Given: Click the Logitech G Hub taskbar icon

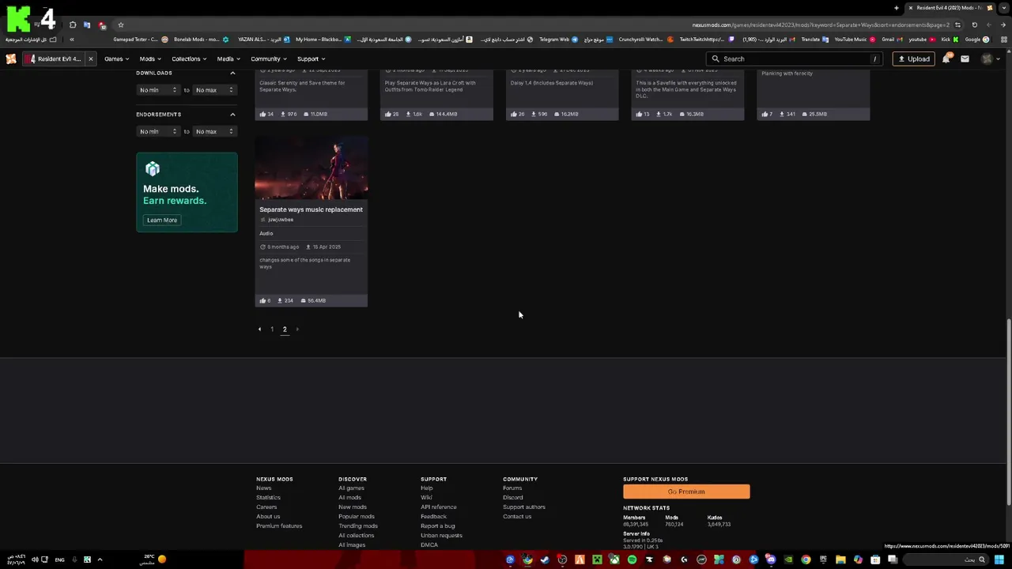Looking at the screenshot, I should (684, 560).
